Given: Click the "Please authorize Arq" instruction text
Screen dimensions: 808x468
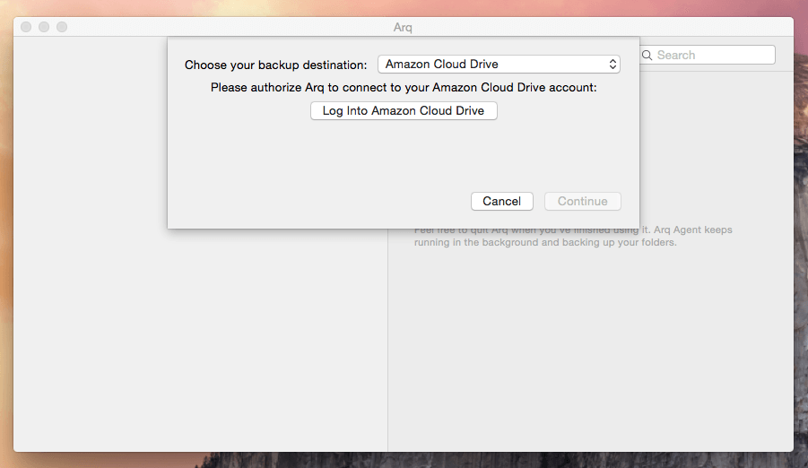Looking at the screenshot, I should (404, 88).
